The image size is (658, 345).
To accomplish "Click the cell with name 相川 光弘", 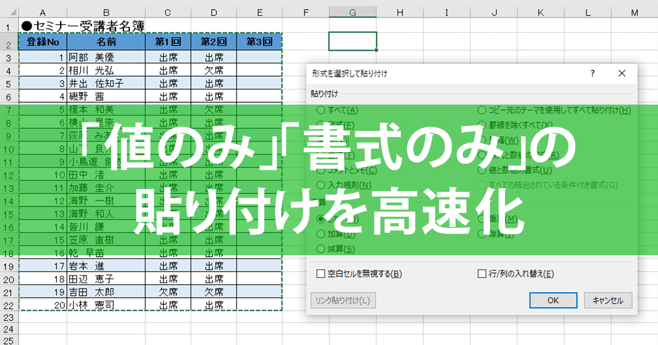I will 106,71.
